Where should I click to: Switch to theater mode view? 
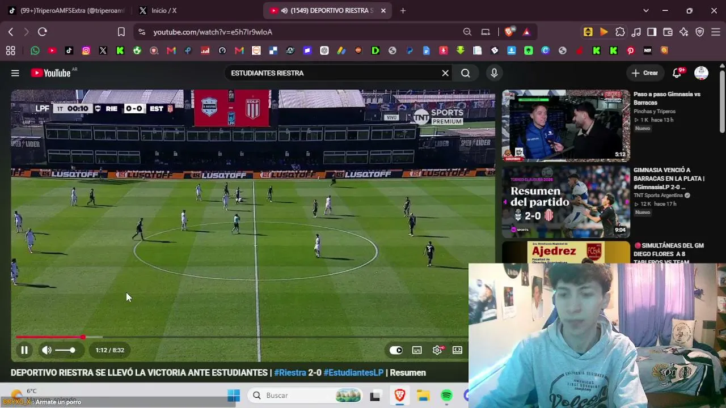pyautogui.click(x=457, y=350)
